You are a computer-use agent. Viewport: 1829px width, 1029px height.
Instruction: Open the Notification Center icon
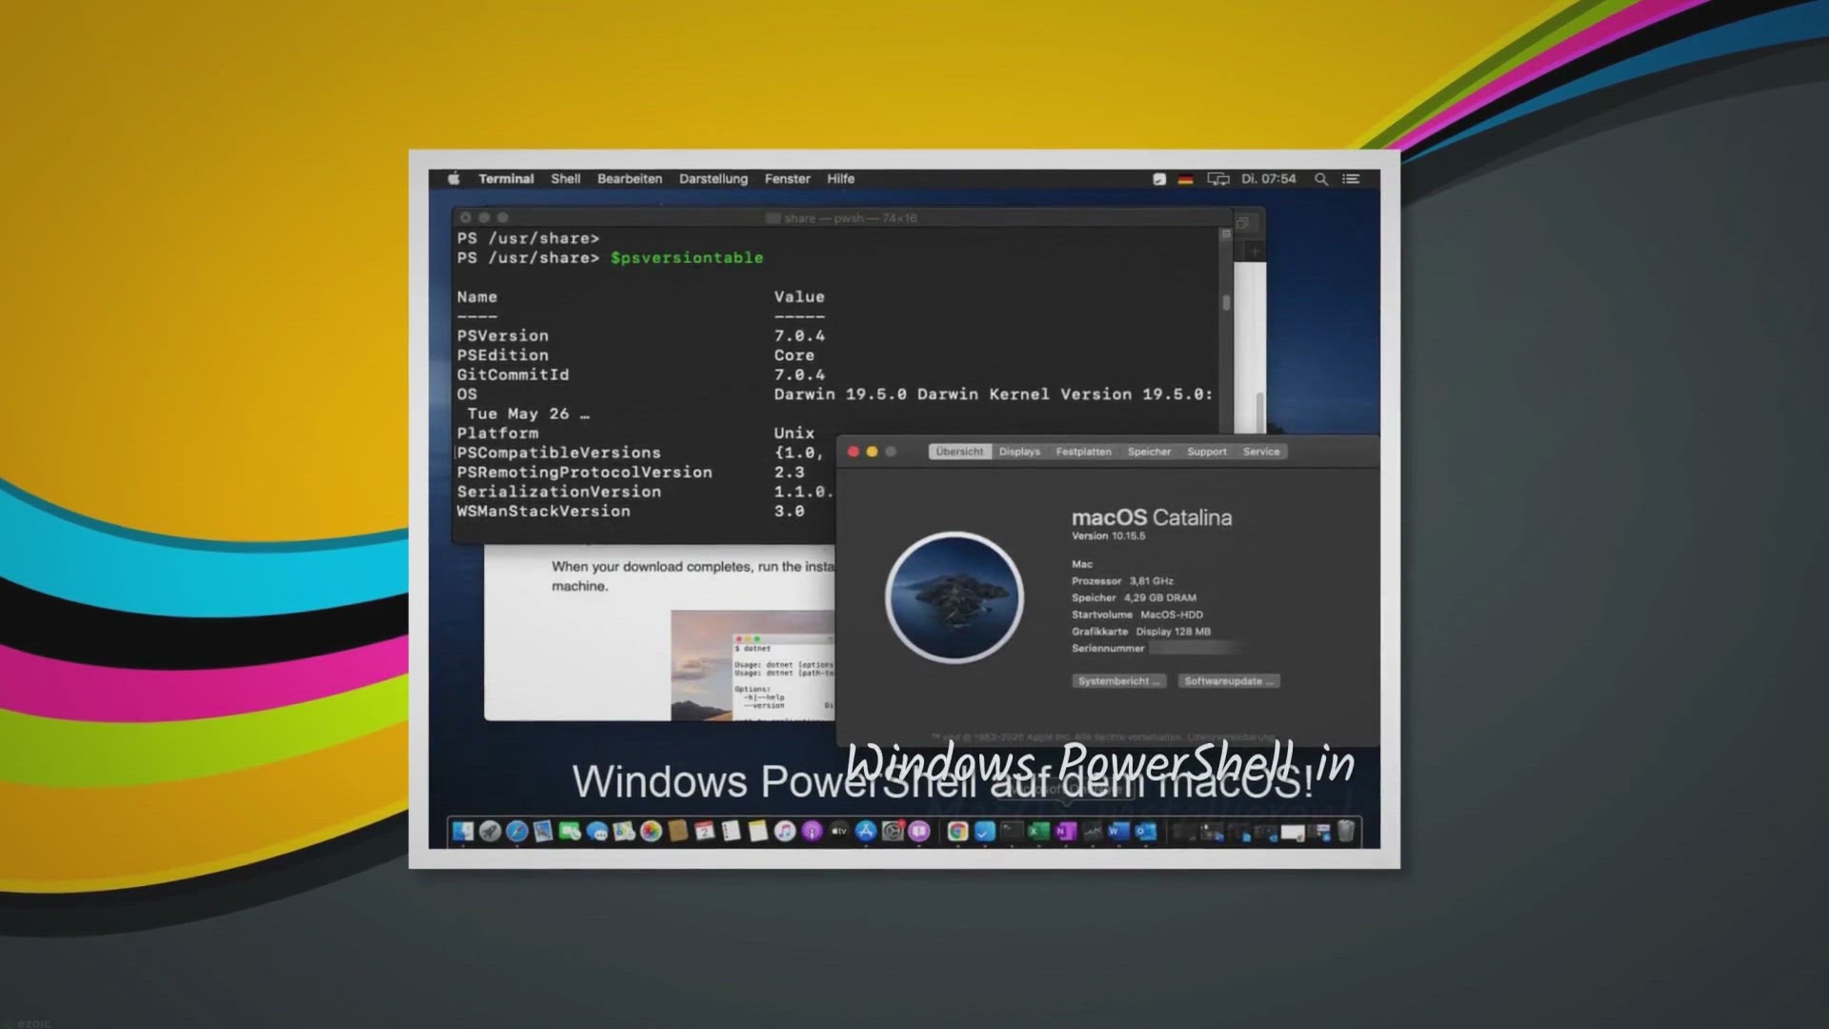(1351, 179)
